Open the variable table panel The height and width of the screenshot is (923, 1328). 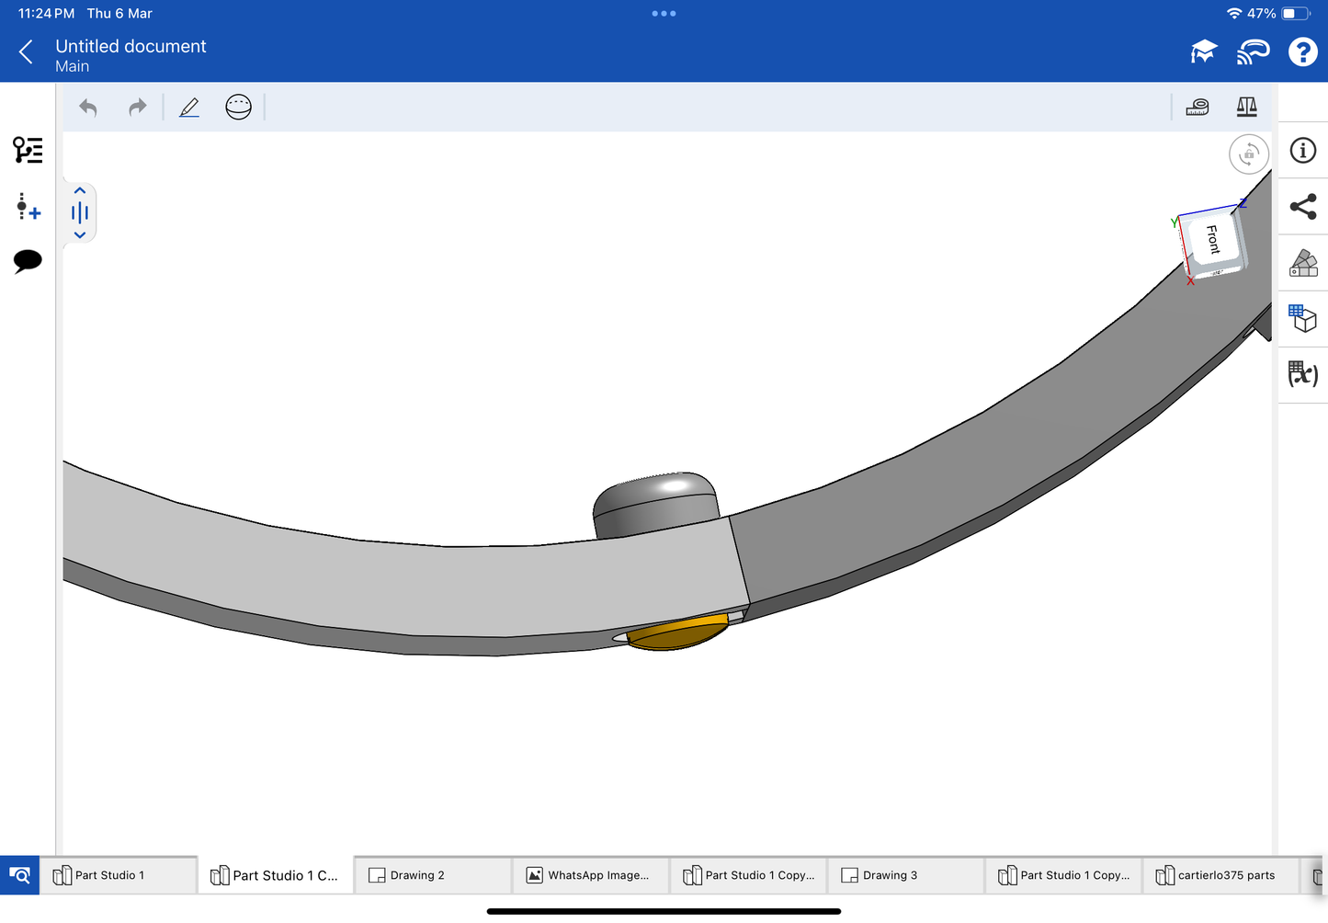[x=1302, y=374]
